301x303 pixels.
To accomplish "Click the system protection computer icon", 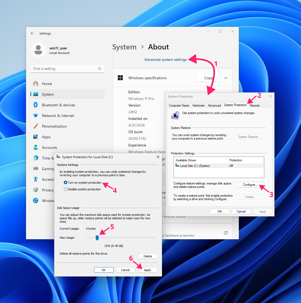I will tap(175, 115).
